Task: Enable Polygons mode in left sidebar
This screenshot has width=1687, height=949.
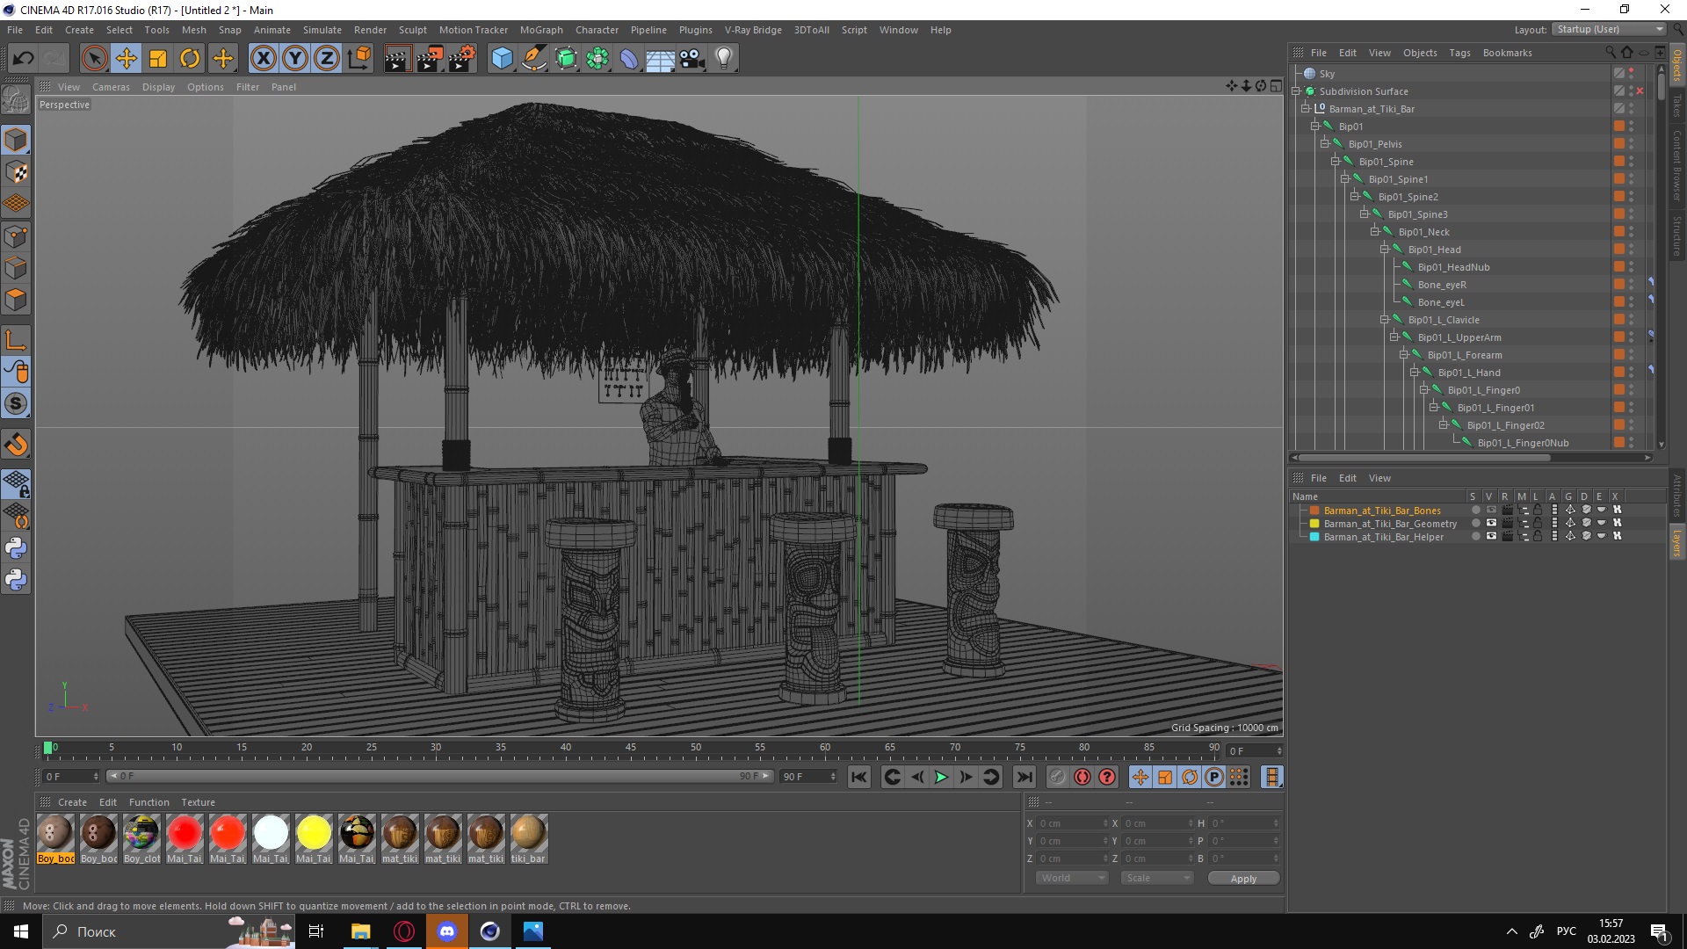Action: pos(16,301)
